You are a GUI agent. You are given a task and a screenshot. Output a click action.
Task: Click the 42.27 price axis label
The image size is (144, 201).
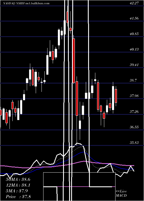coord(134,3)
